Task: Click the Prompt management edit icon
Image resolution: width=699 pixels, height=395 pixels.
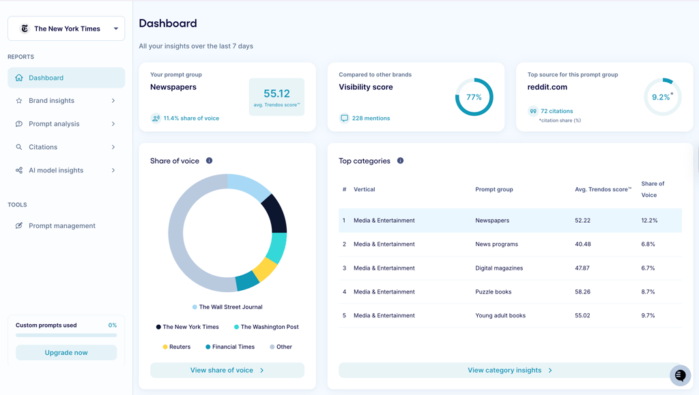Action: [x=18, y=226]
